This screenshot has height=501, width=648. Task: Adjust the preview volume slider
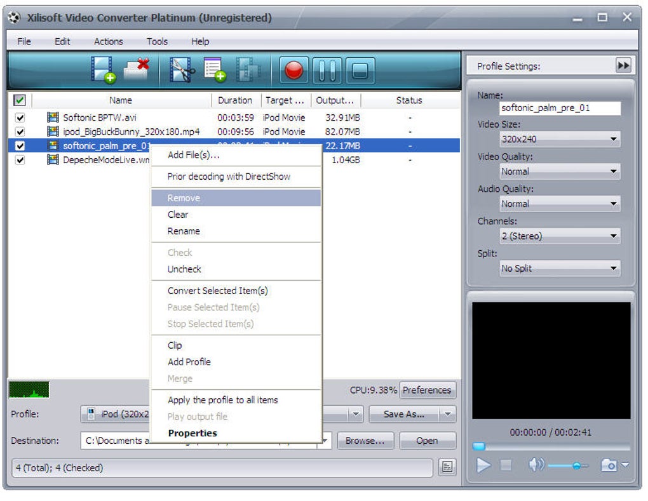pos(576,466)
